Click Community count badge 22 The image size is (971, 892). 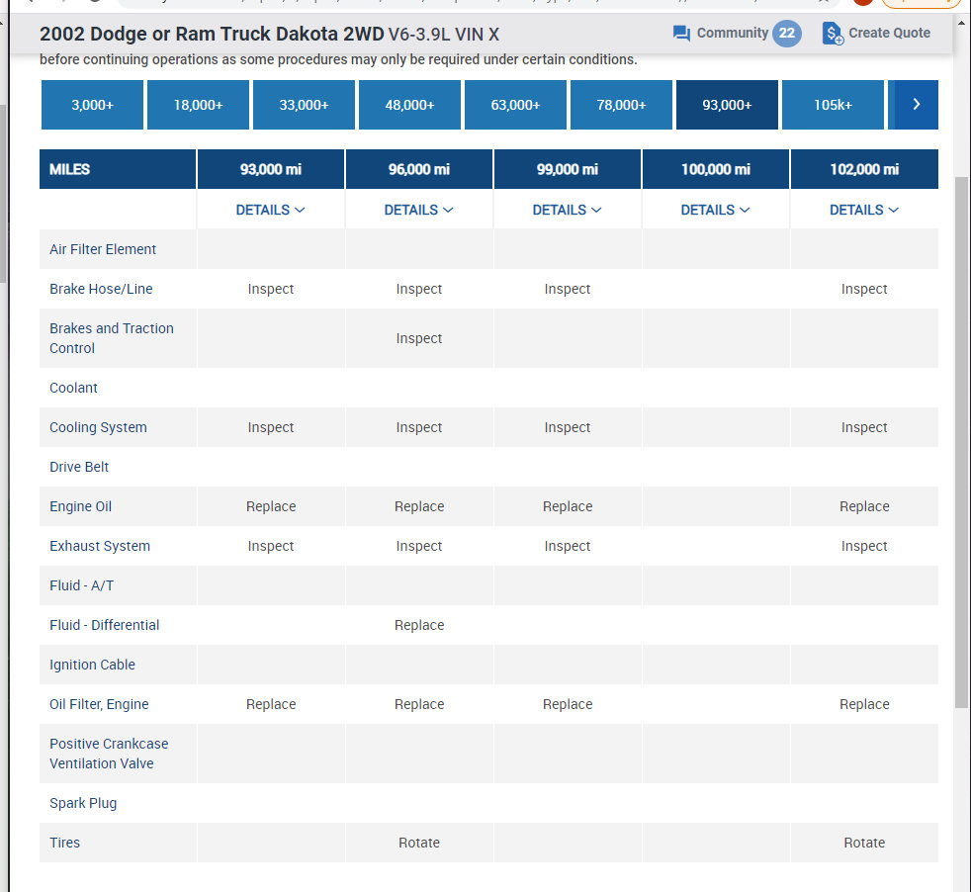tap(786, 33)
